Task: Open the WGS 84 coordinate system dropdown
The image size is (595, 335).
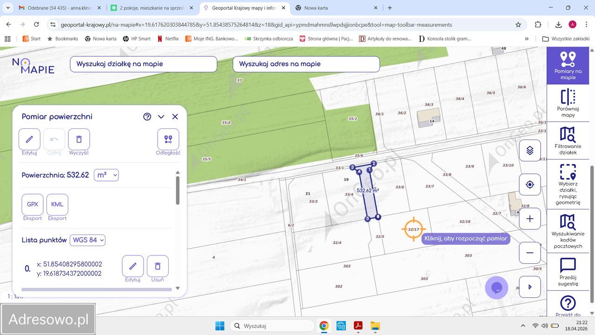Action: point(87,240)
